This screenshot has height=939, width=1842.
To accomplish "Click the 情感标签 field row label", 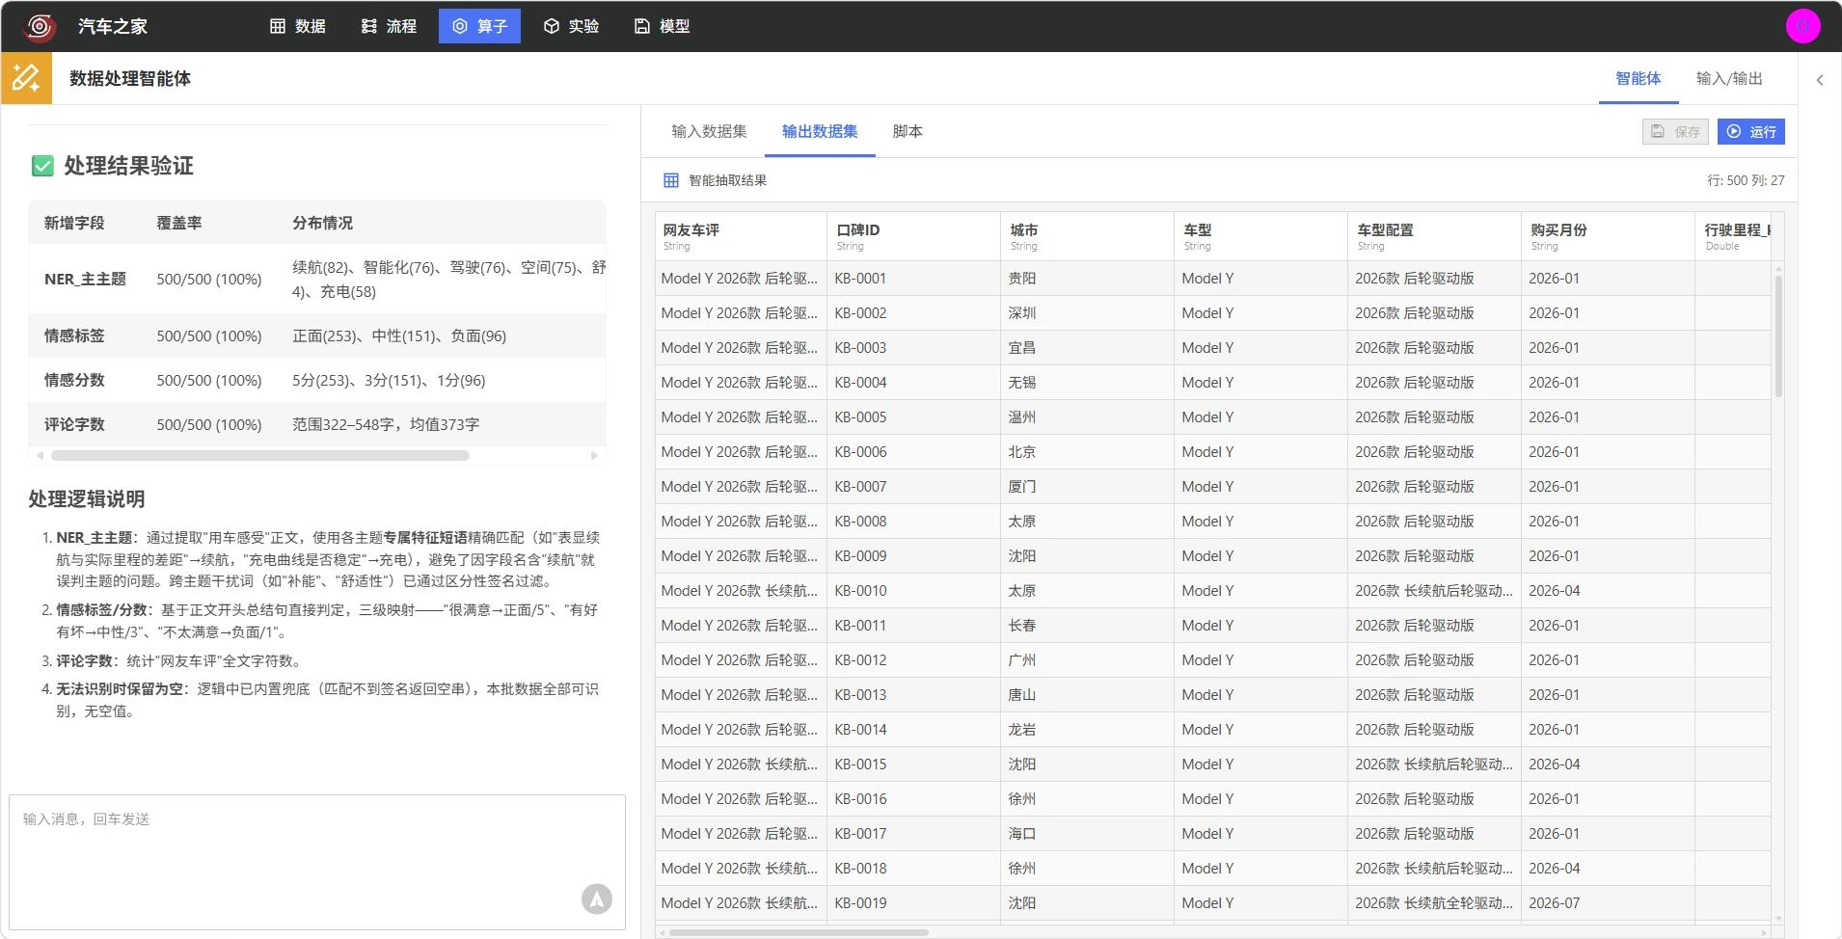I will 74,336.
